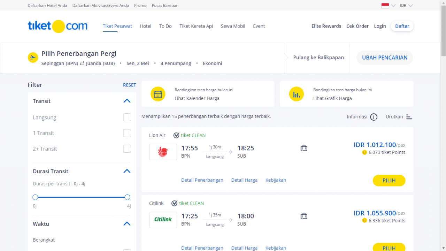
Task: Click baggage icon on Lion Air flight
Action: point(304,148)
